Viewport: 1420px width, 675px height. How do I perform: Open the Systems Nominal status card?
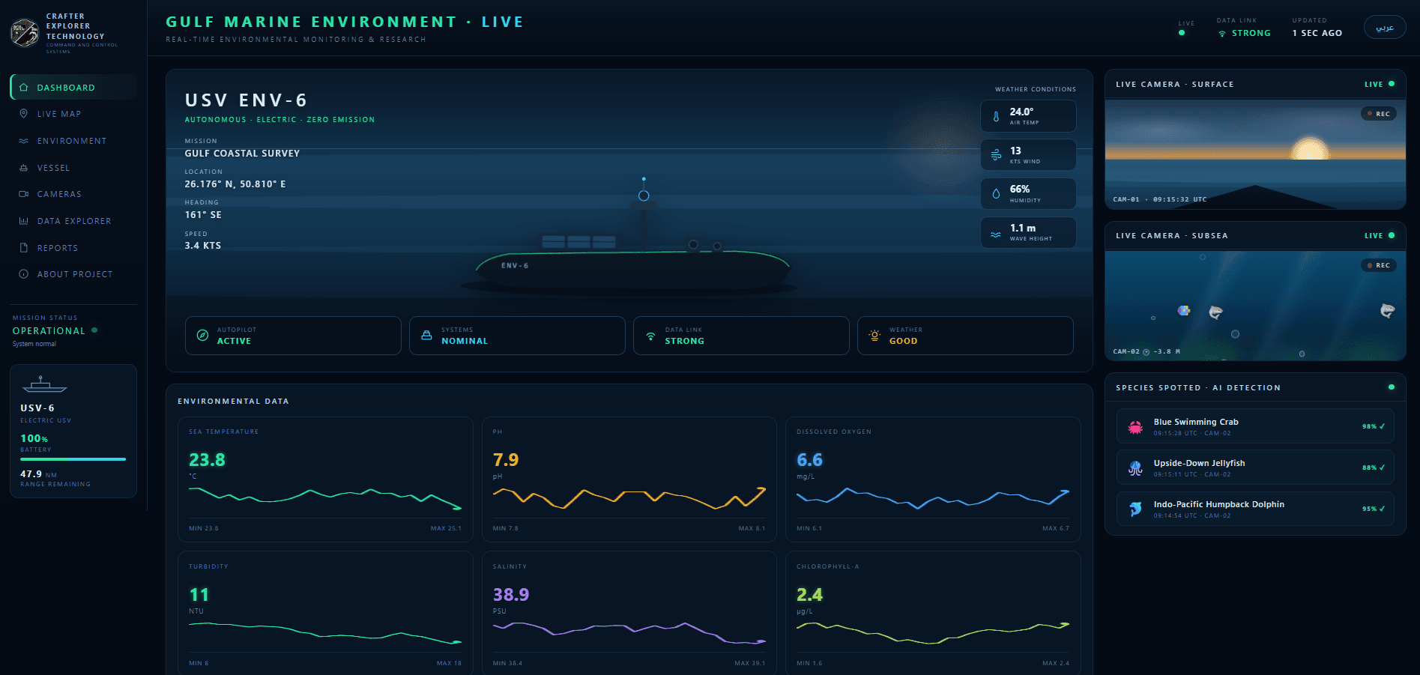click(517, 336)
